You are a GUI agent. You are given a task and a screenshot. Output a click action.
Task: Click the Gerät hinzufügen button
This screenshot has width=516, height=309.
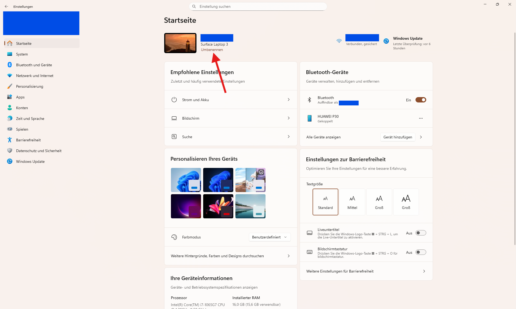click(398, 137)
